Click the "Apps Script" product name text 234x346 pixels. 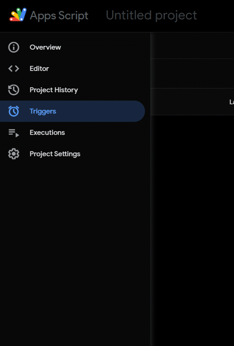click(x=59, y=16)
